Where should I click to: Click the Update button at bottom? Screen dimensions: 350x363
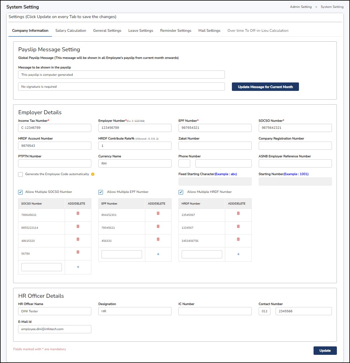tap(325, 350)
